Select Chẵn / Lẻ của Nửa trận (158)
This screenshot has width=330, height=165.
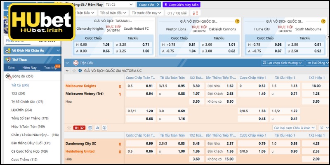[x=35, y=135]
